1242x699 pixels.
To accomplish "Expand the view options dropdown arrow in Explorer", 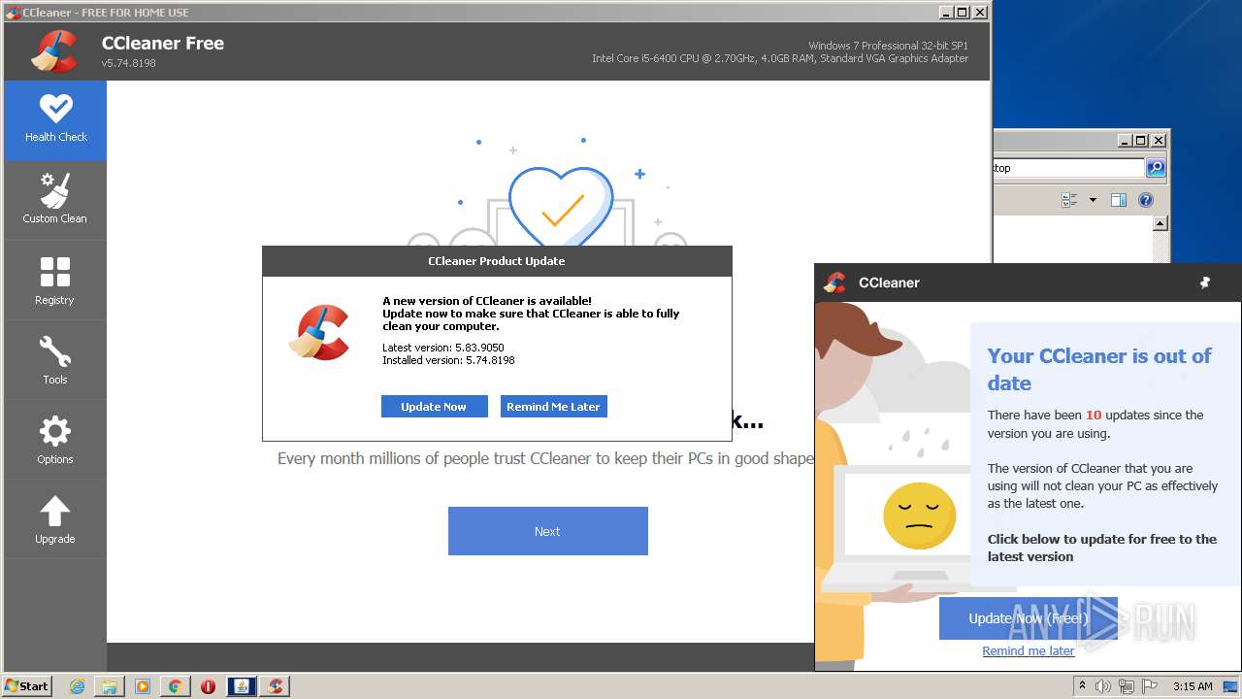I will click(x=1093, y=200).
